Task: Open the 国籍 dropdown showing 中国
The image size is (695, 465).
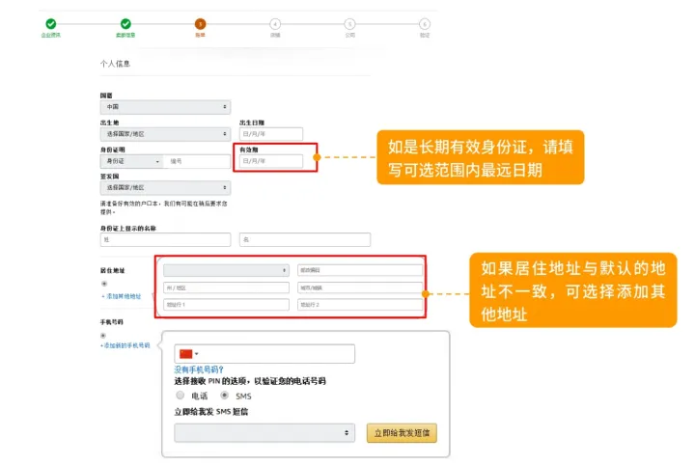Action: tap(165, 107)
